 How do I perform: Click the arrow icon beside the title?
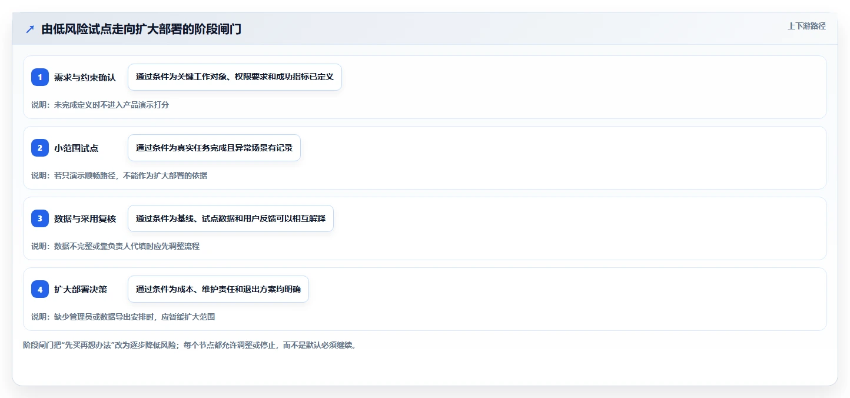30,29
